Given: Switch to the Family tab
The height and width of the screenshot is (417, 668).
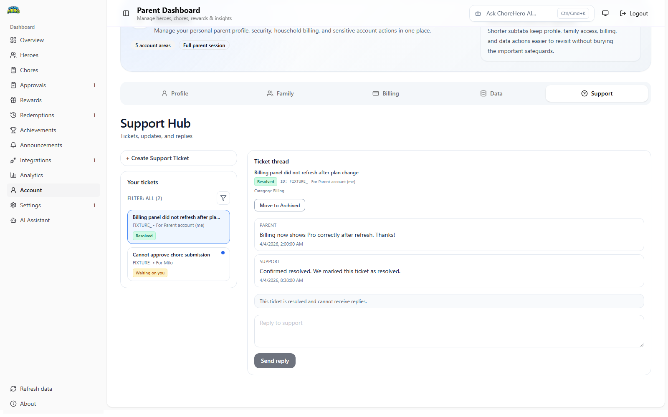Looking at the screenshot, I should [x=280, y=93].
